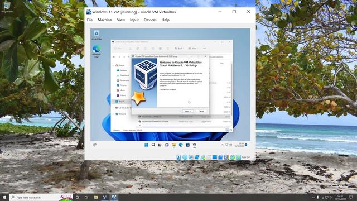Open See more options in File Explorer toolbar
Viewport: 357px width, 201px height.
coord(205,49)
